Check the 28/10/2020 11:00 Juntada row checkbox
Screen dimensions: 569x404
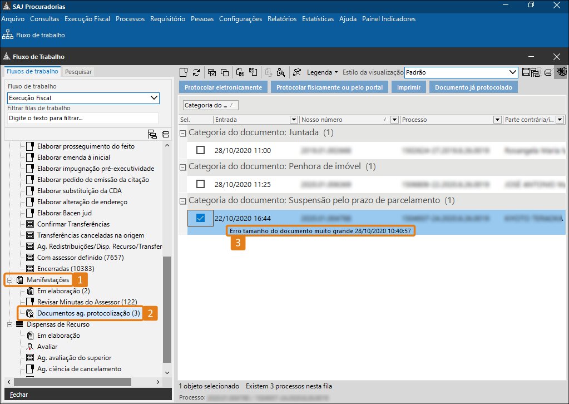coord(200,150)
